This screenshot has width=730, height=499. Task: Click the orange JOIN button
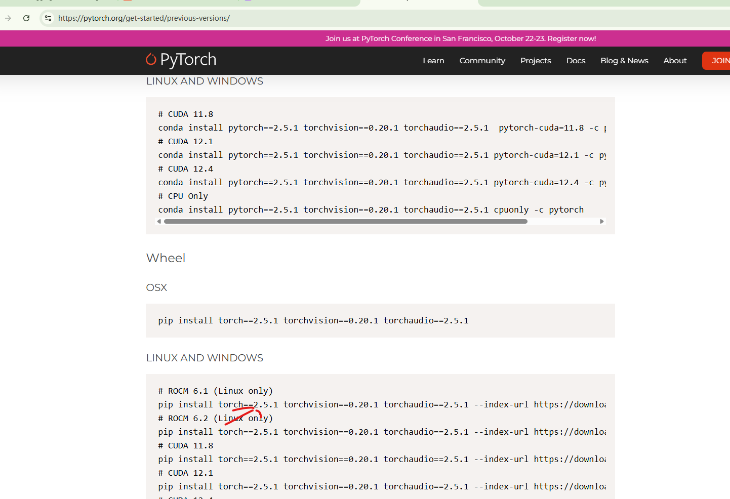(716, 61)
